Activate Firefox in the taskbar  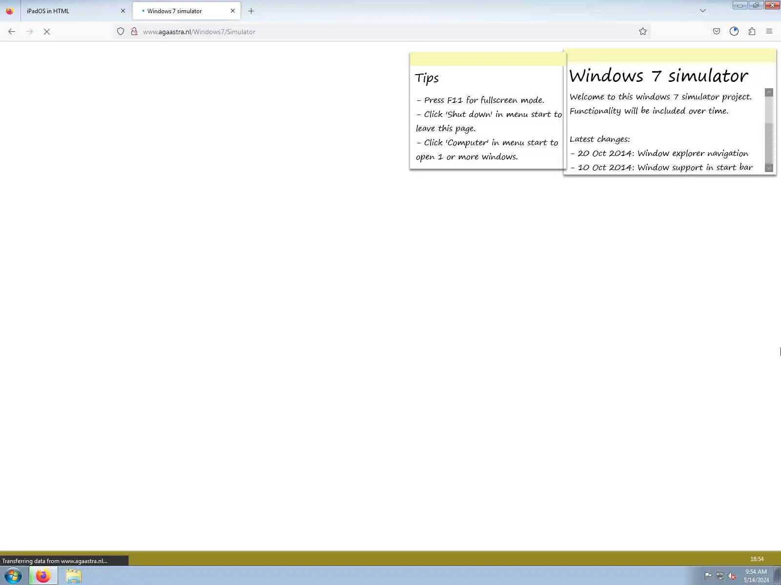(43, 576)
